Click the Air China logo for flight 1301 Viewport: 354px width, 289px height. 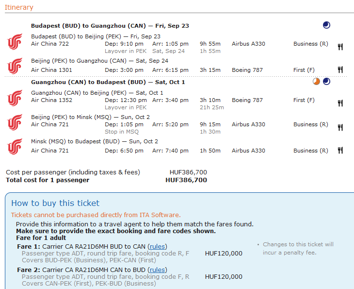point(15,66)
